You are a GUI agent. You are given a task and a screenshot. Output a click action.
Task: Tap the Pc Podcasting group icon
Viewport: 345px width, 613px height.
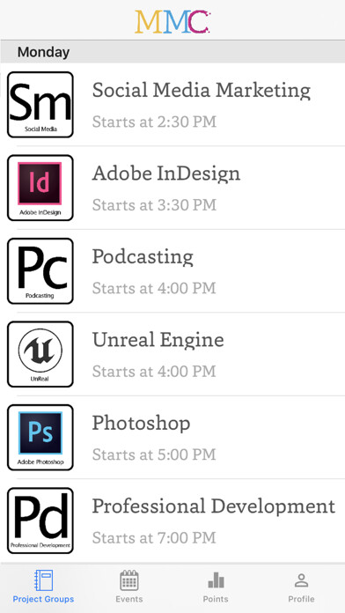click(40, 271)
